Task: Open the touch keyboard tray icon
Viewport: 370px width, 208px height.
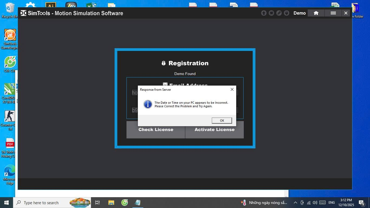Action: point(322,203)
